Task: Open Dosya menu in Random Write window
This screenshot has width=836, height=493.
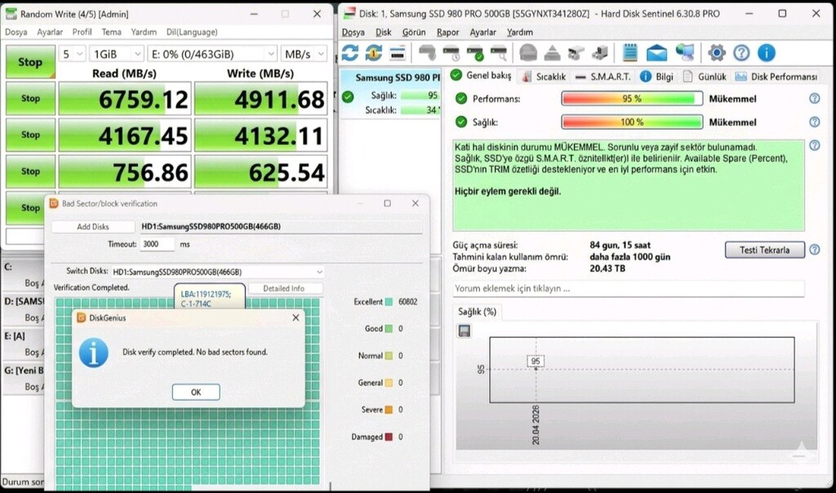Action: (x=16, y=32)
